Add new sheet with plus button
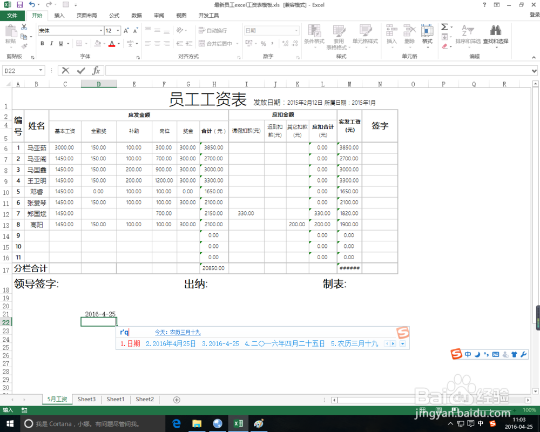 pyautogui.click(x=177, y=400)
